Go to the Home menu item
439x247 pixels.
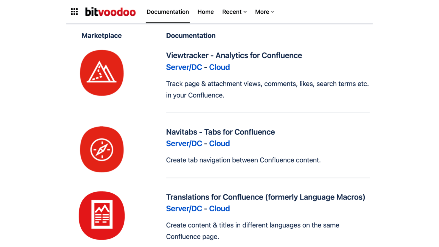(205, 12)
